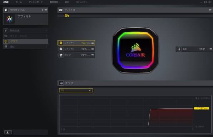This screenshot has width=213, height=137.
Task: Open lighting effects with lightning bolt icon
Action: tap(6, 31)
